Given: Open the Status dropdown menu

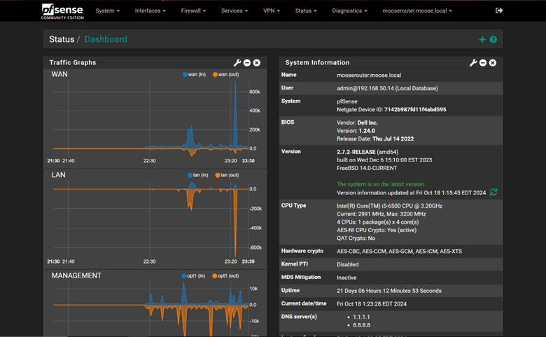Looking at the screenshot, I should pos(306,10).
